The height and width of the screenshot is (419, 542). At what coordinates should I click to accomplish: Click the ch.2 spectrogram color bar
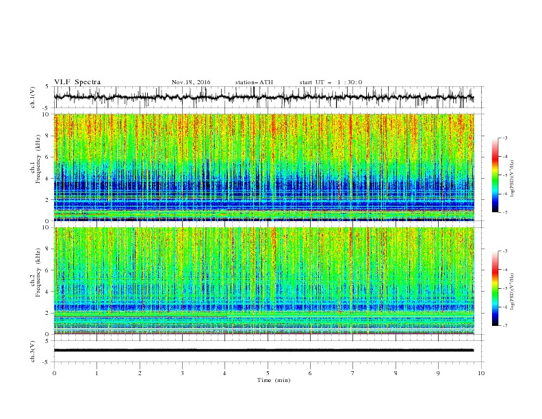pos(495,288)
